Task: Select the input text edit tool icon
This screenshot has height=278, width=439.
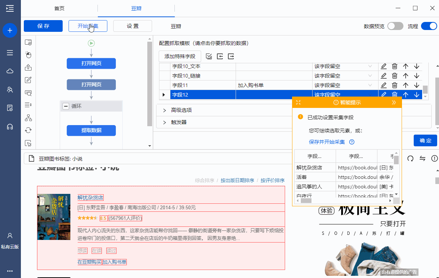Action: click(28, 80)
